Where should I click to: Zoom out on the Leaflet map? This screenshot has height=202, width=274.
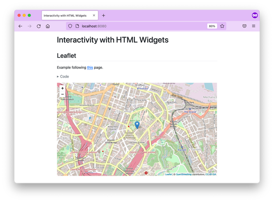coord(63,94)
